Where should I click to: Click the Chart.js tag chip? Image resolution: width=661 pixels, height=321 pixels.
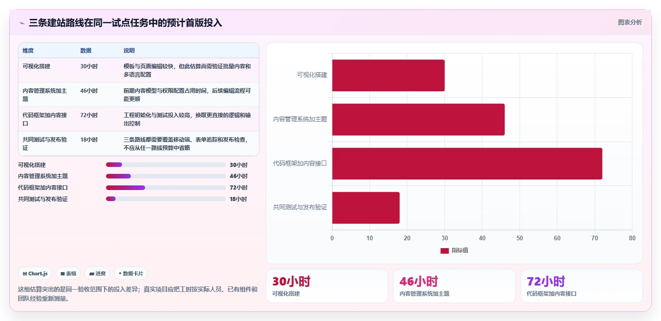click(x=35, y=273)
